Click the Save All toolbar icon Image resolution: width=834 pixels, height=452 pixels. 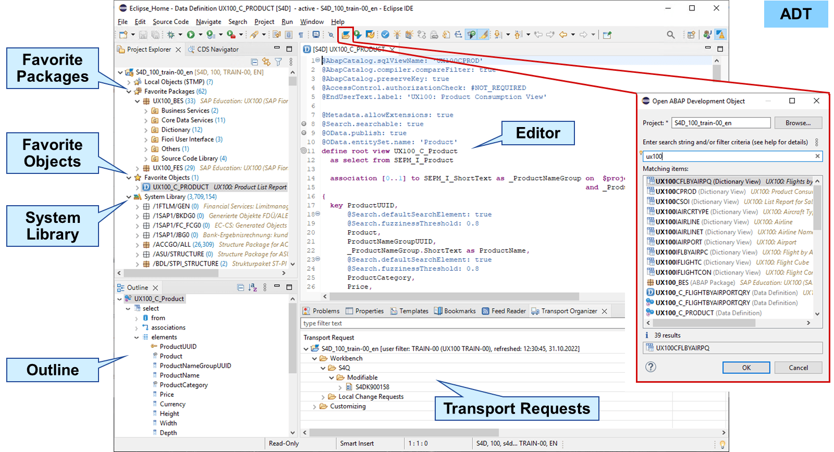155,35
